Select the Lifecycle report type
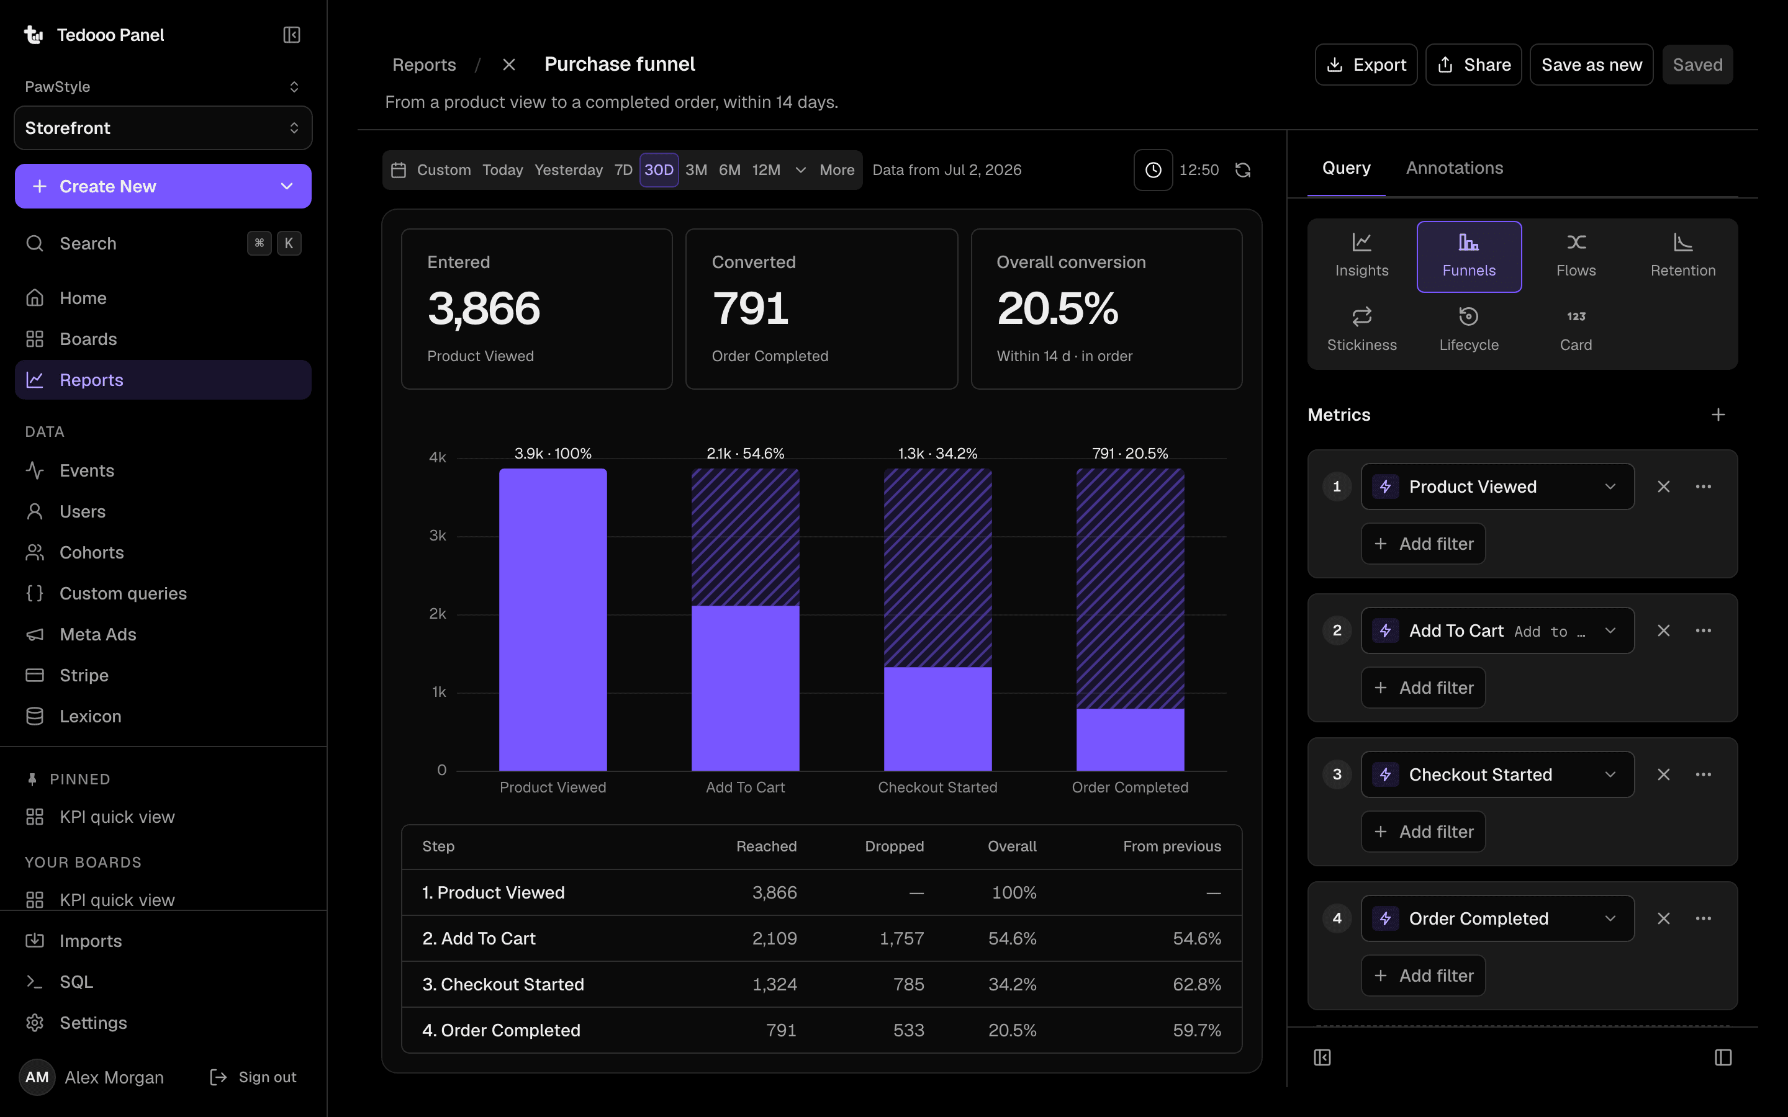 pos(1468,330)
